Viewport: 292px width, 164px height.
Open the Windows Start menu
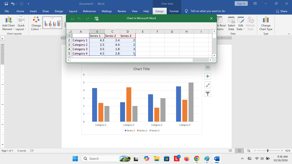click(x=75, y=159)
